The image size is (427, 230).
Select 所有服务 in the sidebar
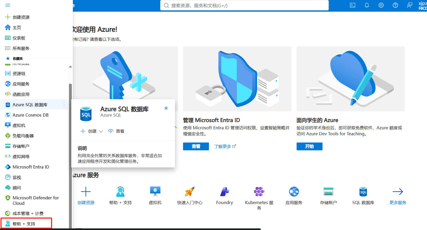36,48
